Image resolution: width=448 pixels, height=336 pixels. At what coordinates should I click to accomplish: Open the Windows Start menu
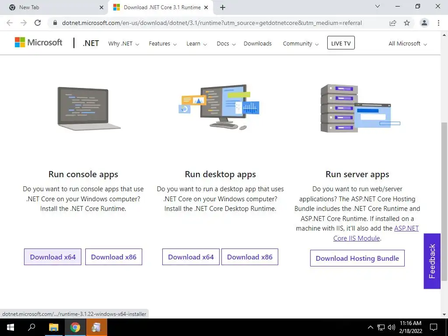click(10, 327)
